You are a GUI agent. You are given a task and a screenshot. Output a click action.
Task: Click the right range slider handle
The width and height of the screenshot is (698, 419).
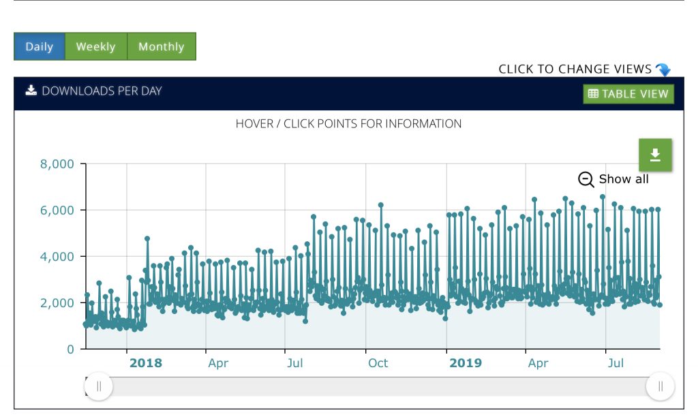pyautogui.click(x=660, y=386)
